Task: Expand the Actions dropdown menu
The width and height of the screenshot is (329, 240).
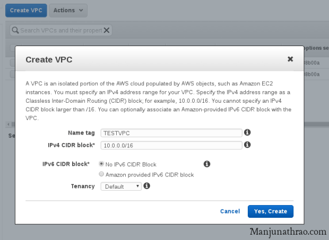Action: click(x=68, y=10)
